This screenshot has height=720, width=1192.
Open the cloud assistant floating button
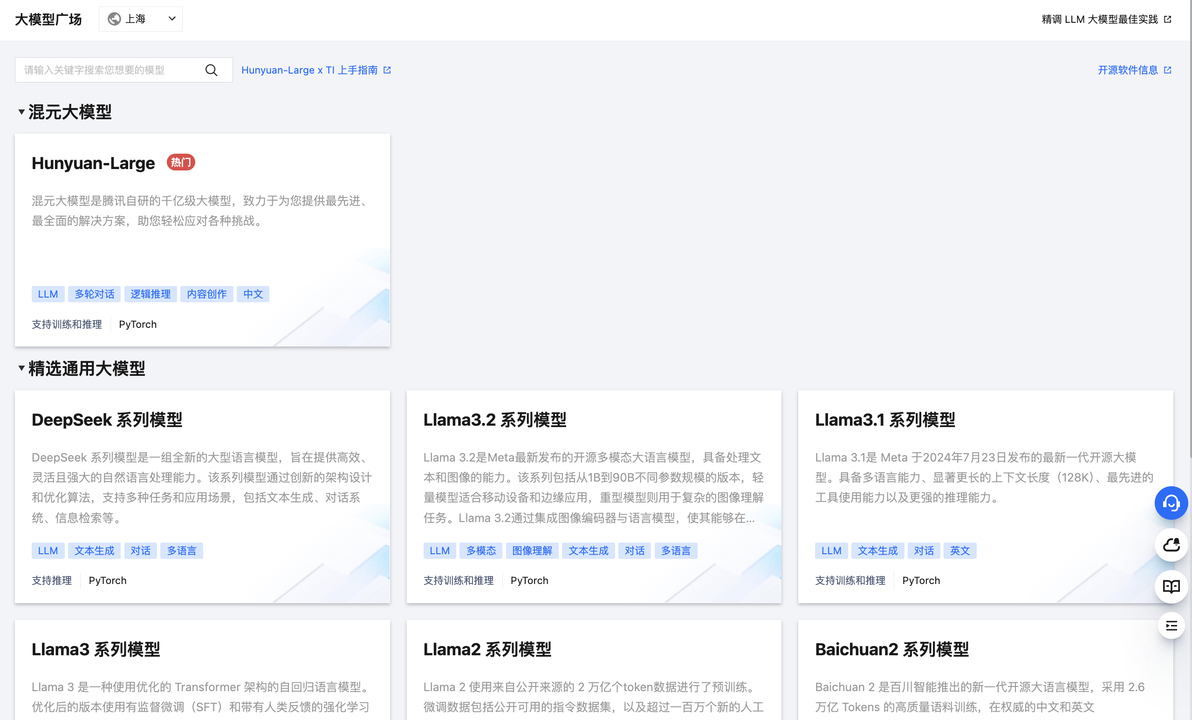[1171, 545]
